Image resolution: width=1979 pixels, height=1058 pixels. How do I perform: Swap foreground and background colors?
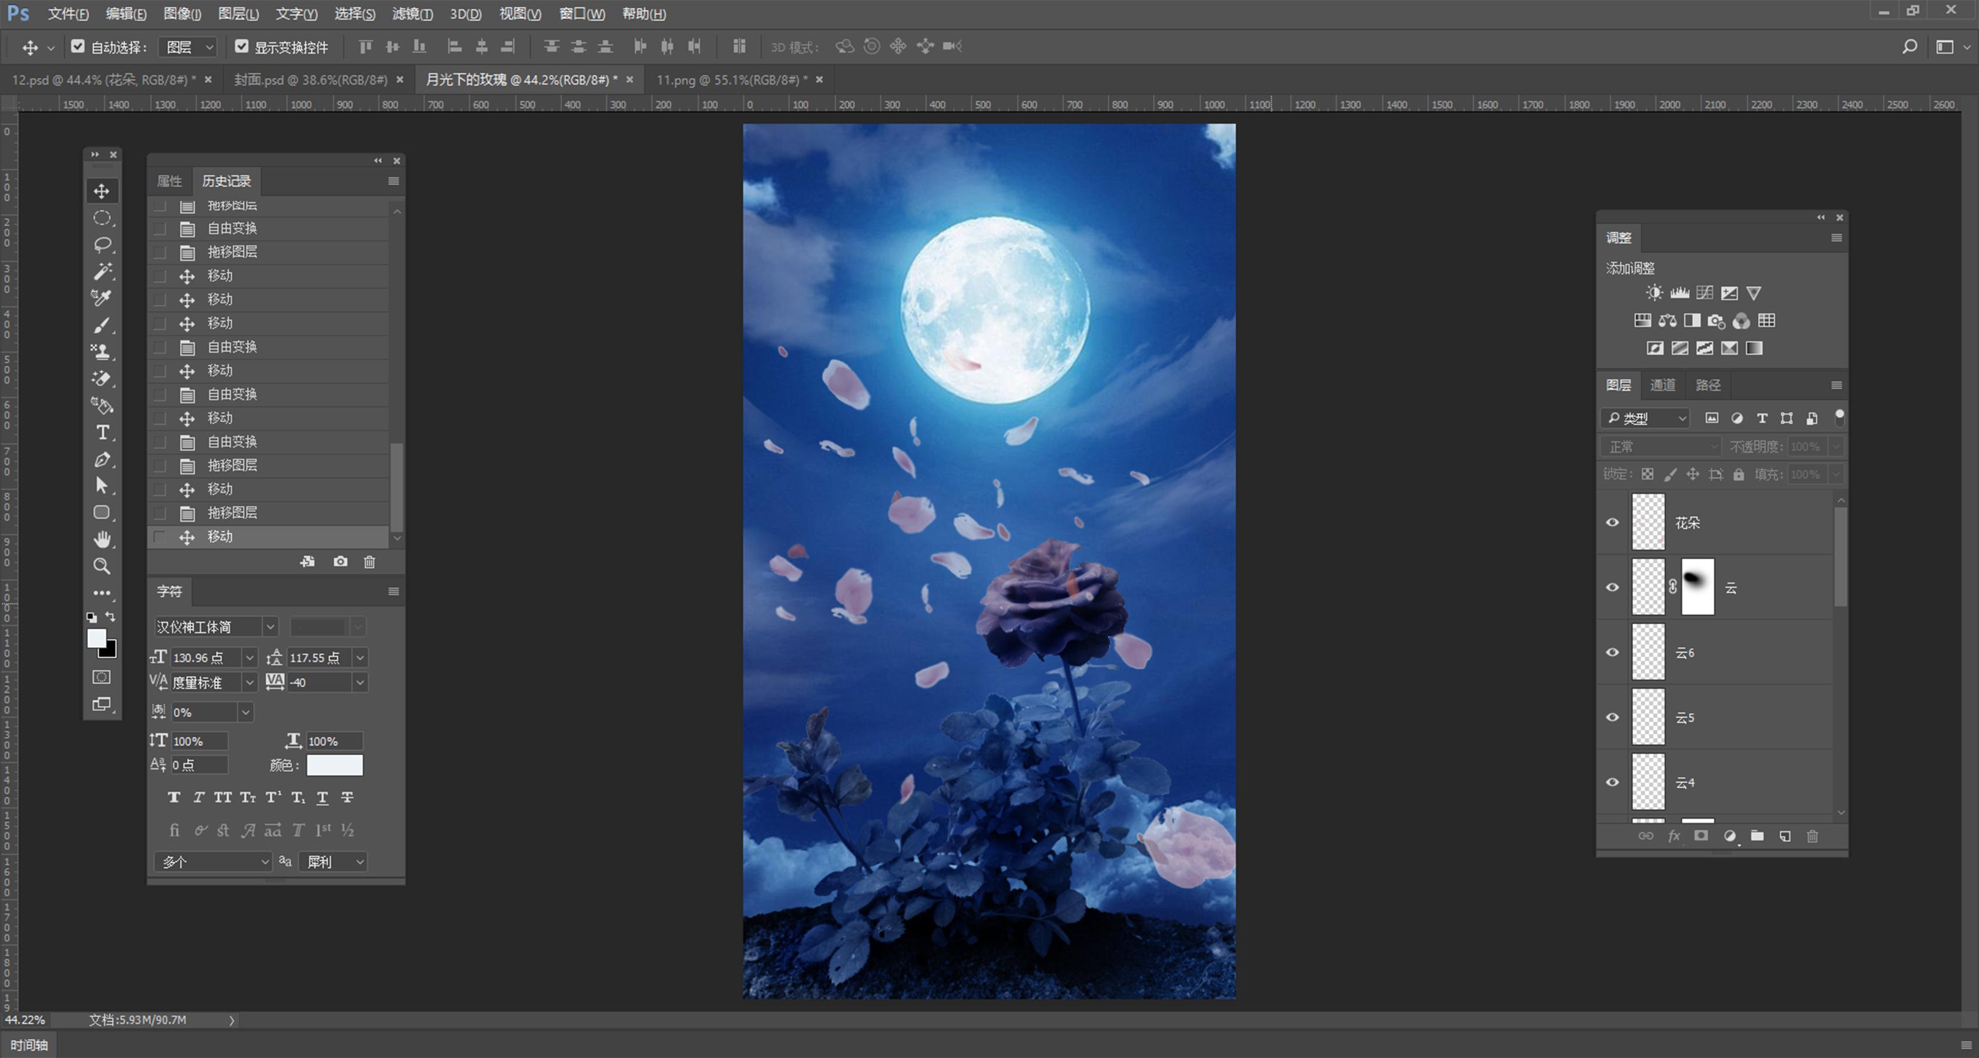point(110,616)
